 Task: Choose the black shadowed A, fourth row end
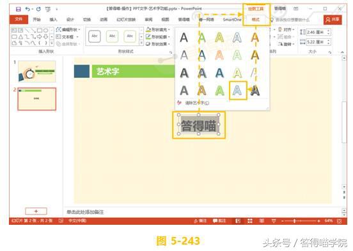point(255,91)
